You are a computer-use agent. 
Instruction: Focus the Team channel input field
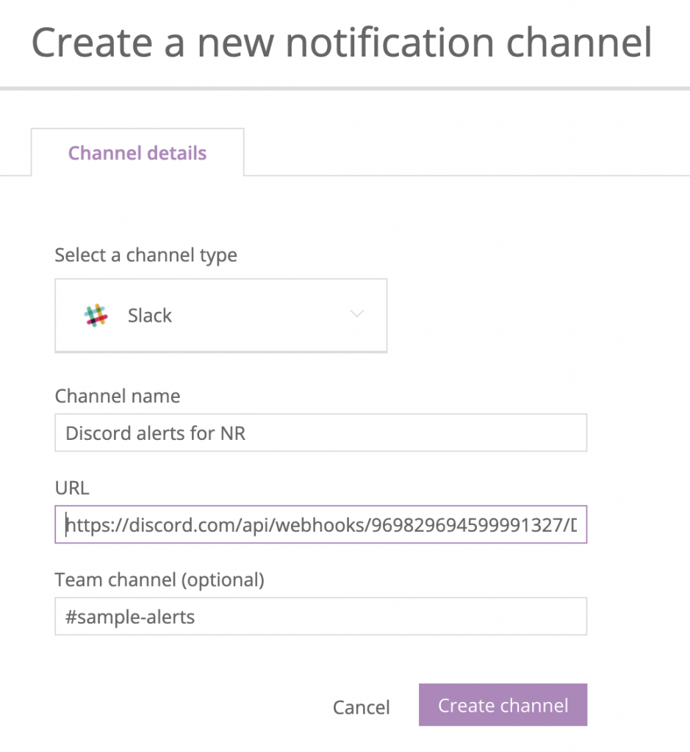[x=320, y=616]
